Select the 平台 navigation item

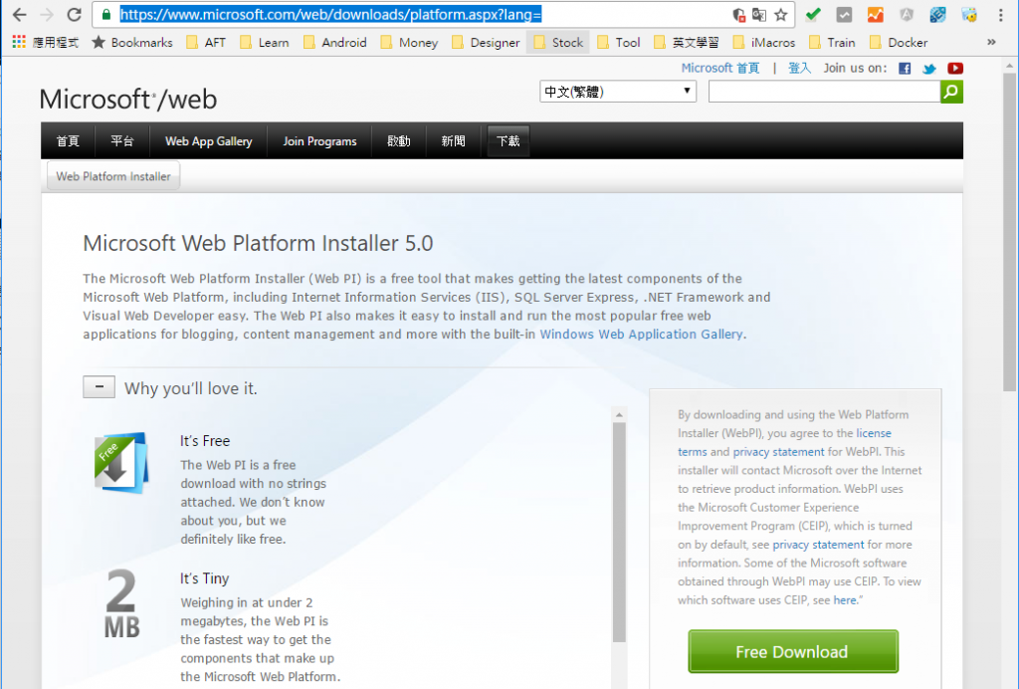122,141
